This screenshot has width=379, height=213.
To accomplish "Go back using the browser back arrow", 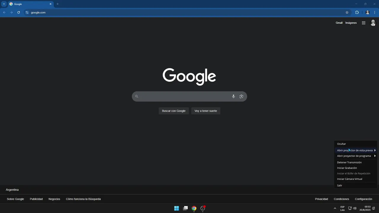I will coord(4,12).
